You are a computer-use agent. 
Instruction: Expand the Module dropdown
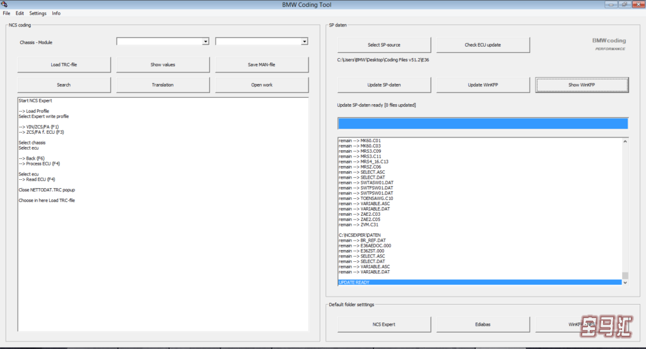[304, 41]
